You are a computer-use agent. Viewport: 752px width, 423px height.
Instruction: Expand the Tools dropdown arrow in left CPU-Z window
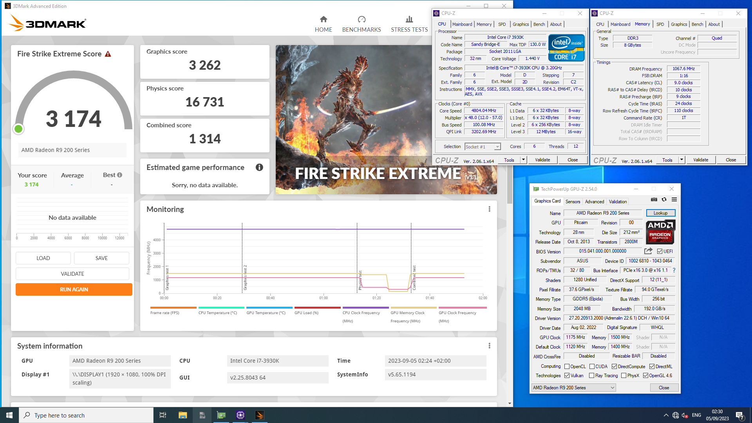tap(523, 160)
